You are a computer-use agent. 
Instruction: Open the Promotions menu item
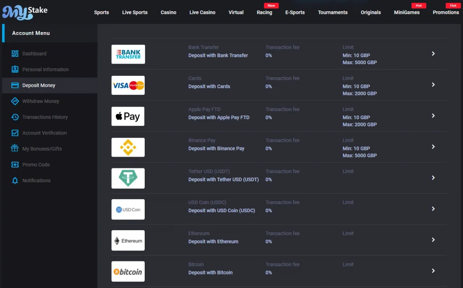(445, 12)
